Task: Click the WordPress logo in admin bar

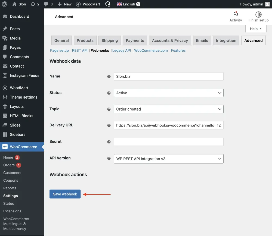Action: pyautogui.click(x=5, y=4)
